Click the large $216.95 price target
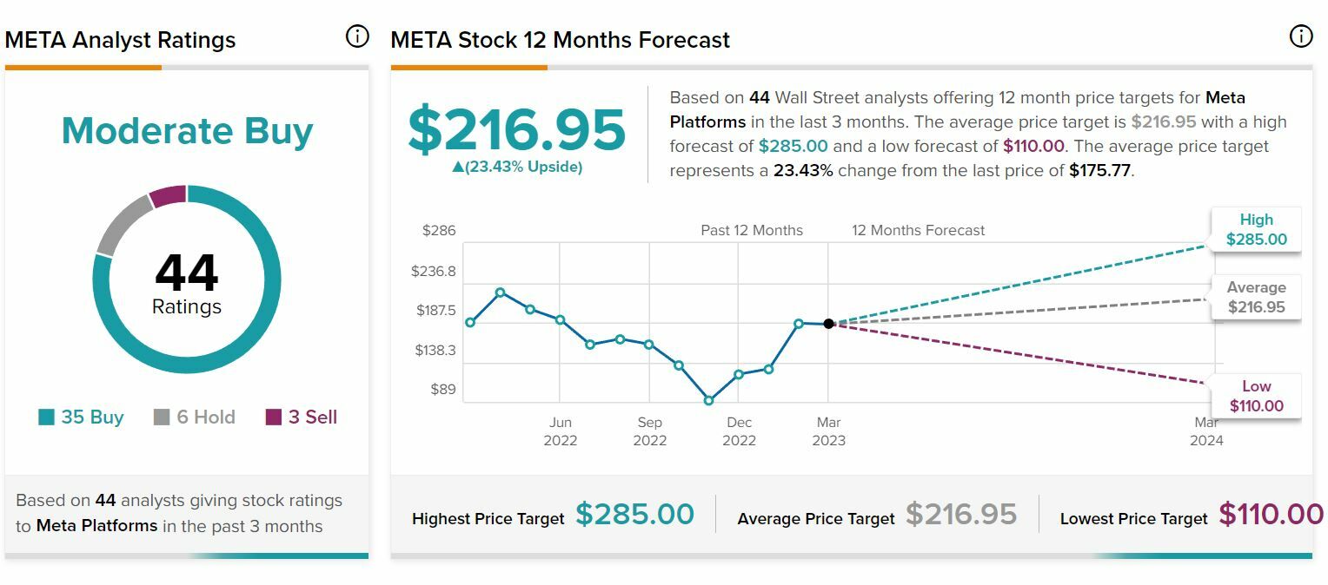 [x=517, y=130]
